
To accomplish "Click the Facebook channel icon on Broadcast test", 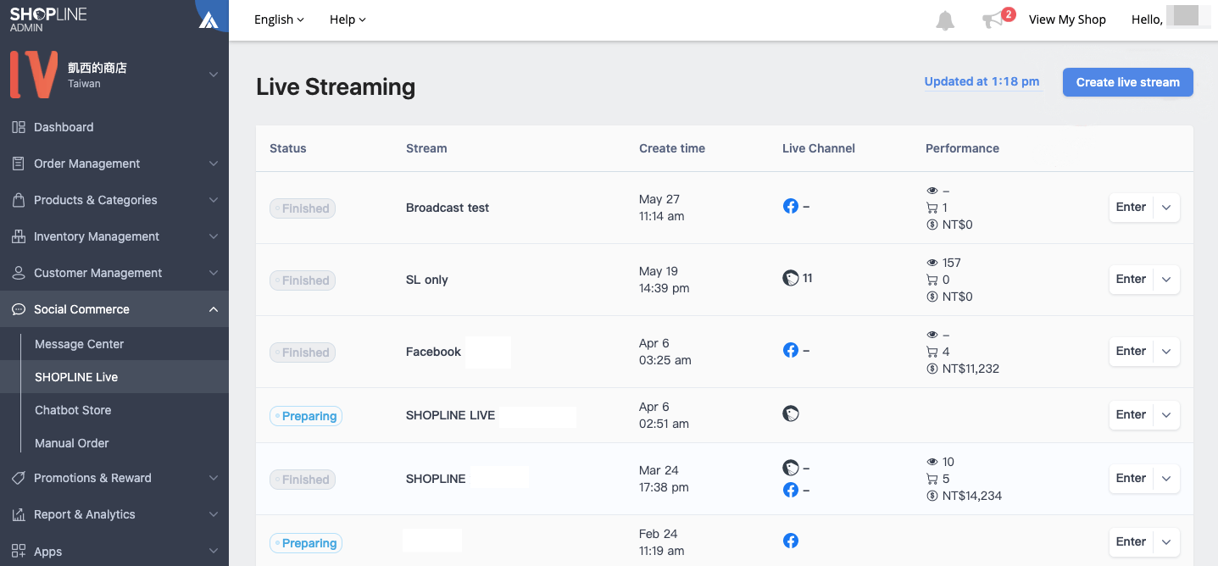I will [x=790, y=205].
